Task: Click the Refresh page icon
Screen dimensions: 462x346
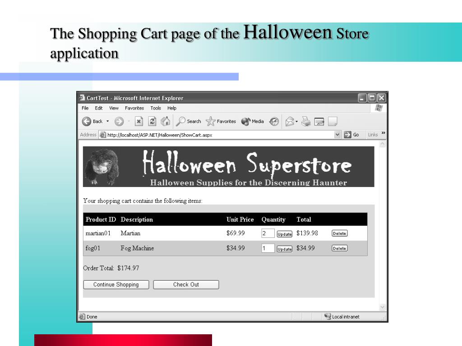Action: pos(152,121)
